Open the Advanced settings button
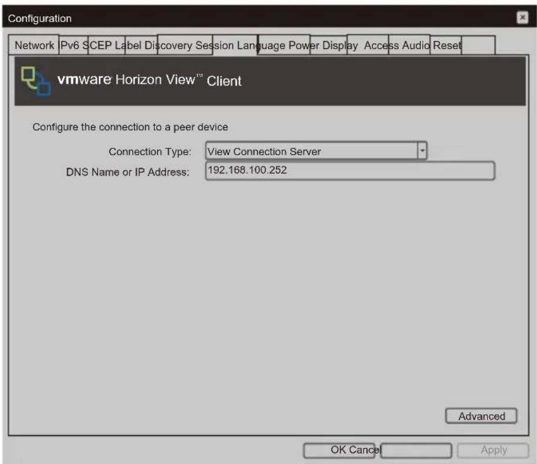Viewport: 537px width, 464px height. coord(481,416)
